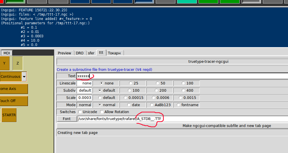Enable the Allow Rotation checkbox
The image size is (288, 153).
tap(102, 112)
